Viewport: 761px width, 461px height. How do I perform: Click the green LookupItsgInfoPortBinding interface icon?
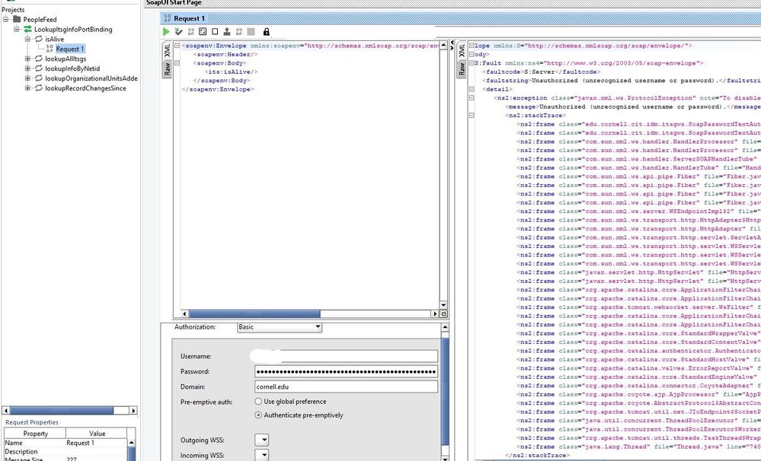(27, 30)
